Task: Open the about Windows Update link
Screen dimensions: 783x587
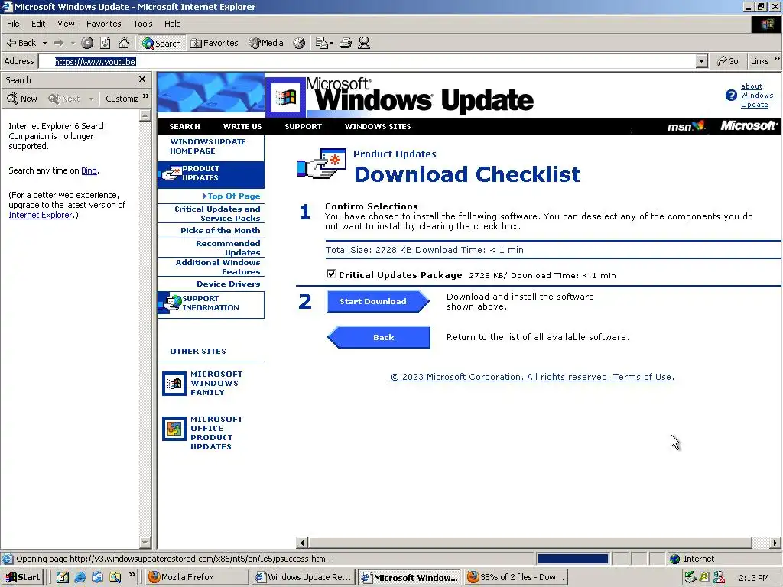Action: point(756,96)
